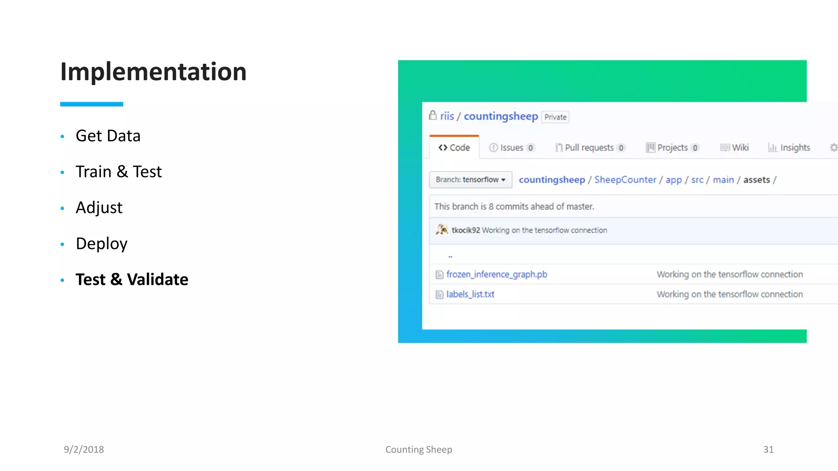838x471 pixels.
Task: Open the Insights tab
Action: click(789, 148)
